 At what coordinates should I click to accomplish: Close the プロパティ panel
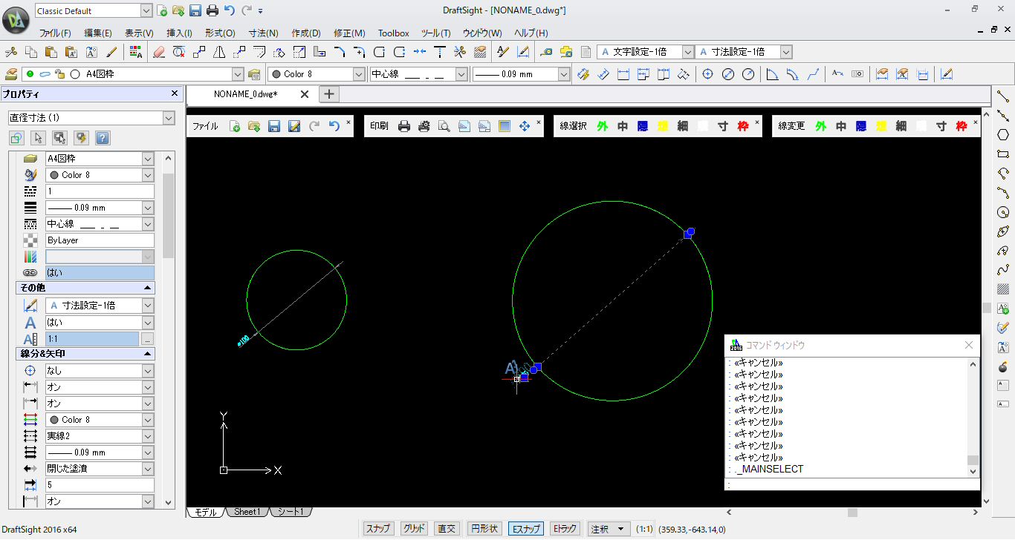pos(175,93)
